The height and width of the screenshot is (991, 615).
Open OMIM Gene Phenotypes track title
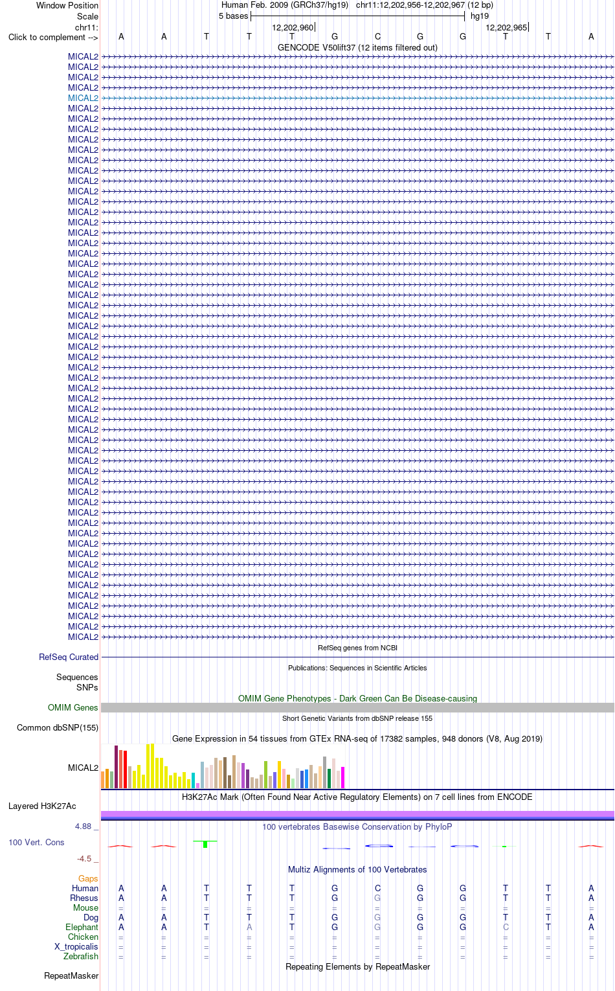(x=357, y=698)
